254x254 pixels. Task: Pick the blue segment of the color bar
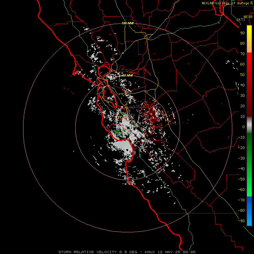tap(249, 211)
